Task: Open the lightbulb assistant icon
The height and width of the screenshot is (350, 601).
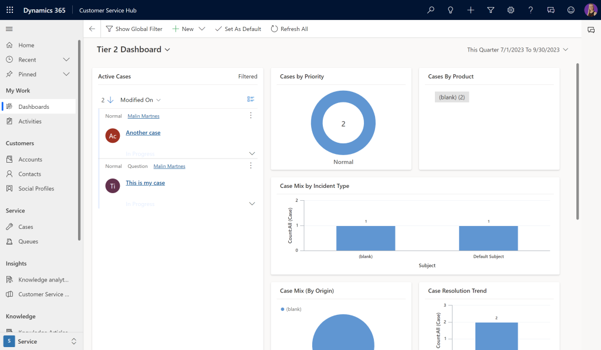Action: [x=451, y=10]
